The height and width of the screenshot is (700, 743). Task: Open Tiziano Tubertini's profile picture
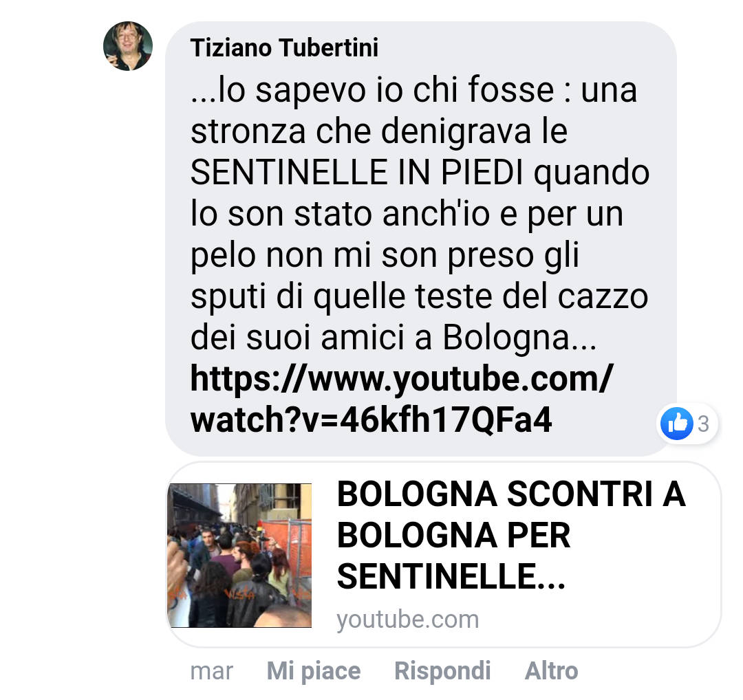click(x=128, y=46)
